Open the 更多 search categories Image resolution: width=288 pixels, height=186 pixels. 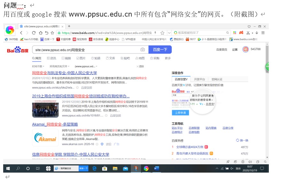(x=168, y=58)
